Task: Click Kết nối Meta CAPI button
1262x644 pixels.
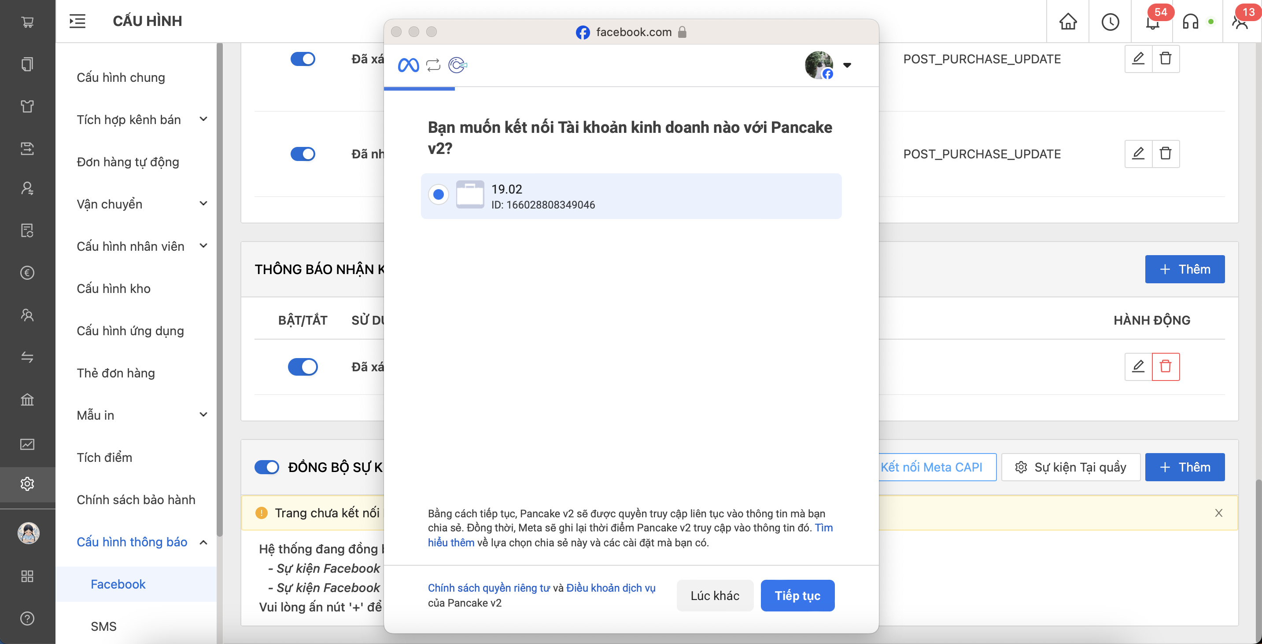Action: 937,467
